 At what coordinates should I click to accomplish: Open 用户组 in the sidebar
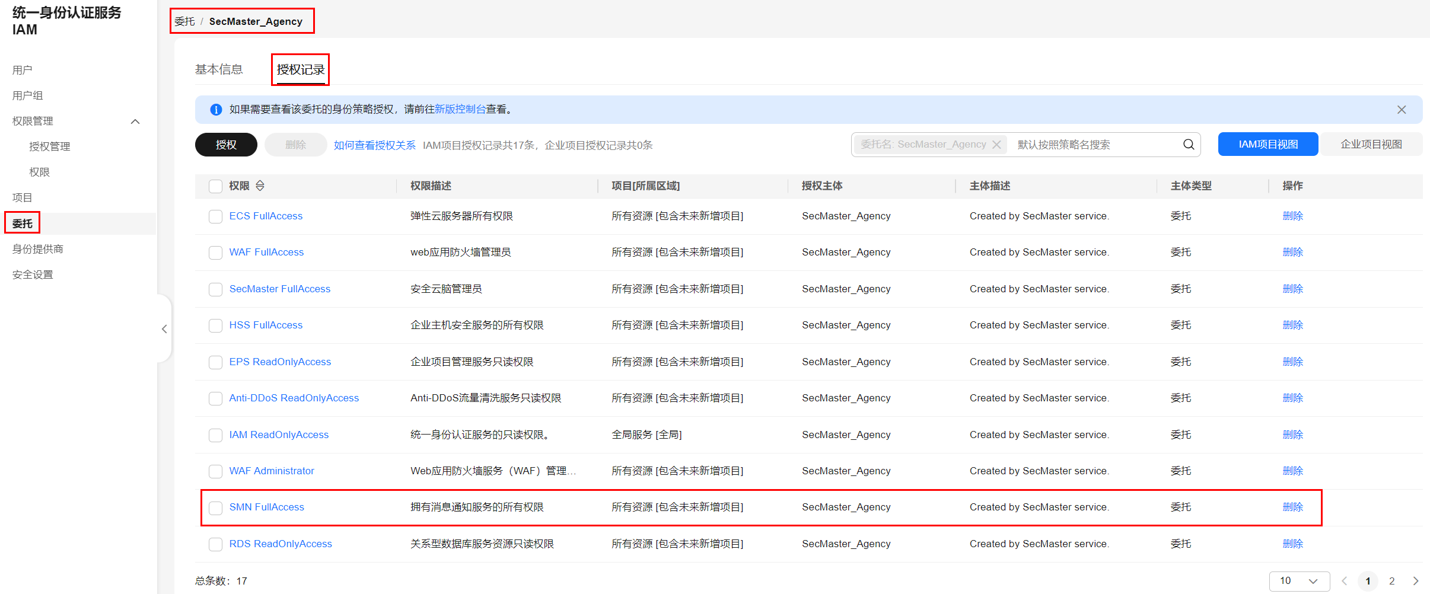[28, 95]
